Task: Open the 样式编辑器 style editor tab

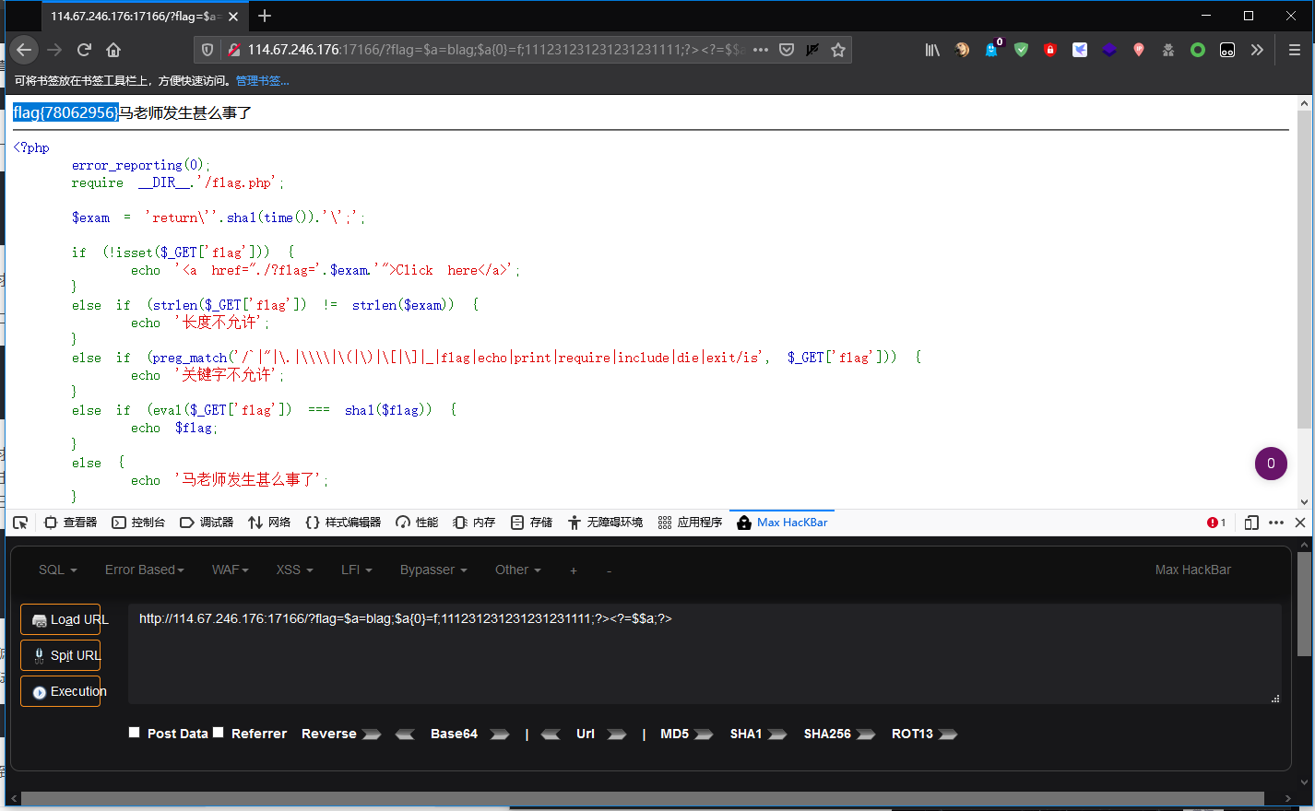Action: click(343, 523)
